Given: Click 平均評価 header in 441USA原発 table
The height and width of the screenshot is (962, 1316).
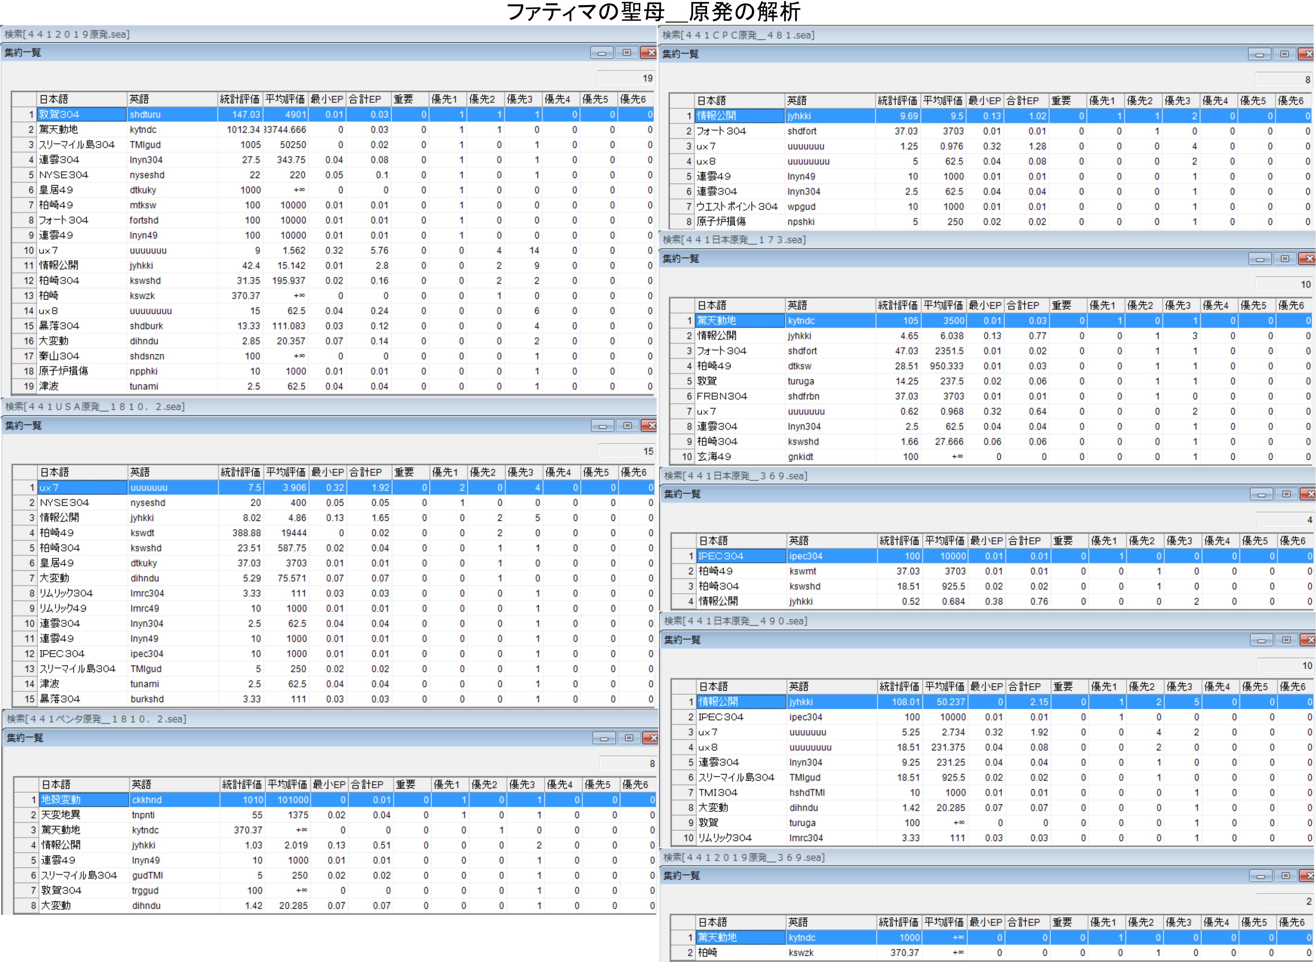Looking at the screenshot, I should pyautogui.click(x=286, y=472).
